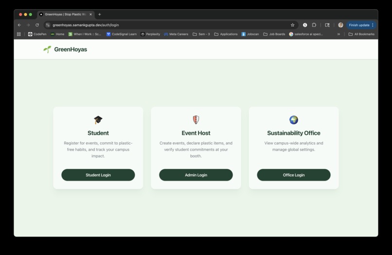Reload the page
Image resolution: width=392 pixels, height=255 pixels.
[37, 25]
